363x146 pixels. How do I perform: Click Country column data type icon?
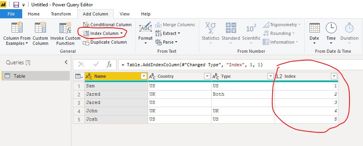[152, 76]
